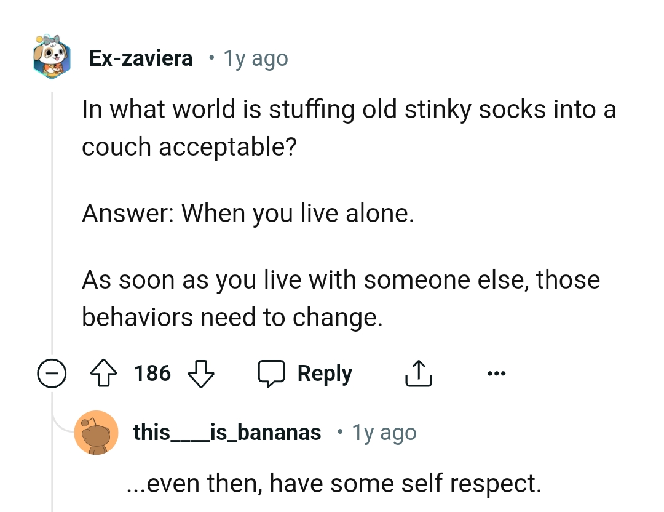Go to this____is_bananas' profile via username
The image size is (664, 512).
227,433
